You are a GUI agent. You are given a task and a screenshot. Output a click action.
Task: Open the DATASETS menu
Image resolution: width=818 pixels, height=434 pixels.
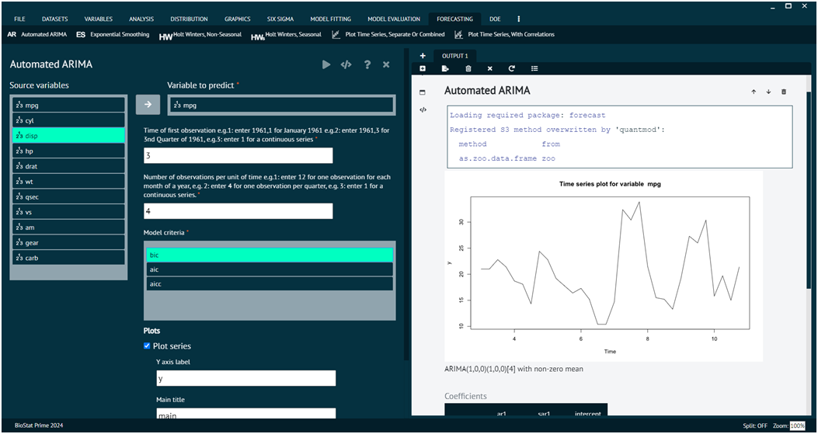(x=55, y=19)
